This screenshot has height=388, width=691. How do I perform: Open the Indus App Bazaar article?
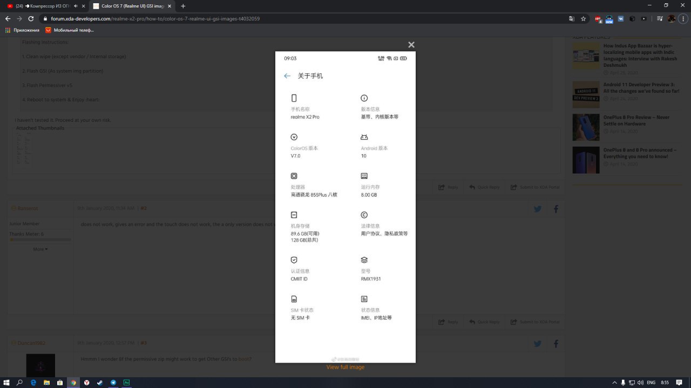641,56
